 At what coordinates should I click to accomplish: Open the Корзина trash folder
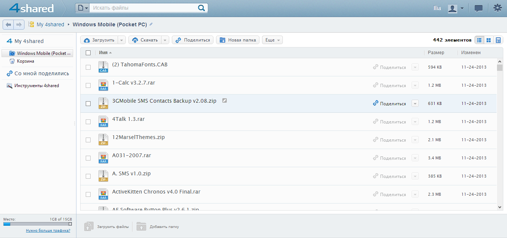tap(26, 61)
